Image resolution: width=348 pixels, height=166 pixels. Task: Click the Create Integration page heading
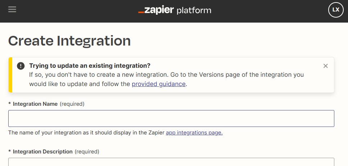click(x=69, y=41)
